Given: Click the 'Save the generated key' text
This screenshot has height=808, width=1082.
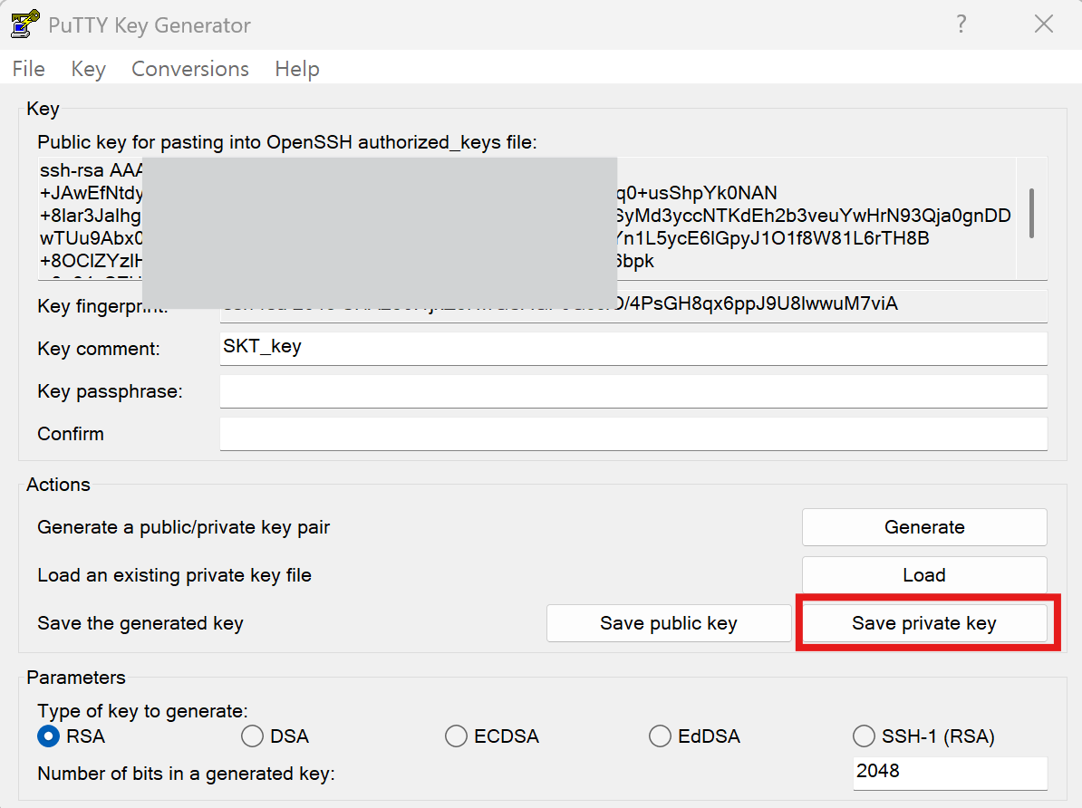Looking at the screenshot, I should (x=140, y=623).
